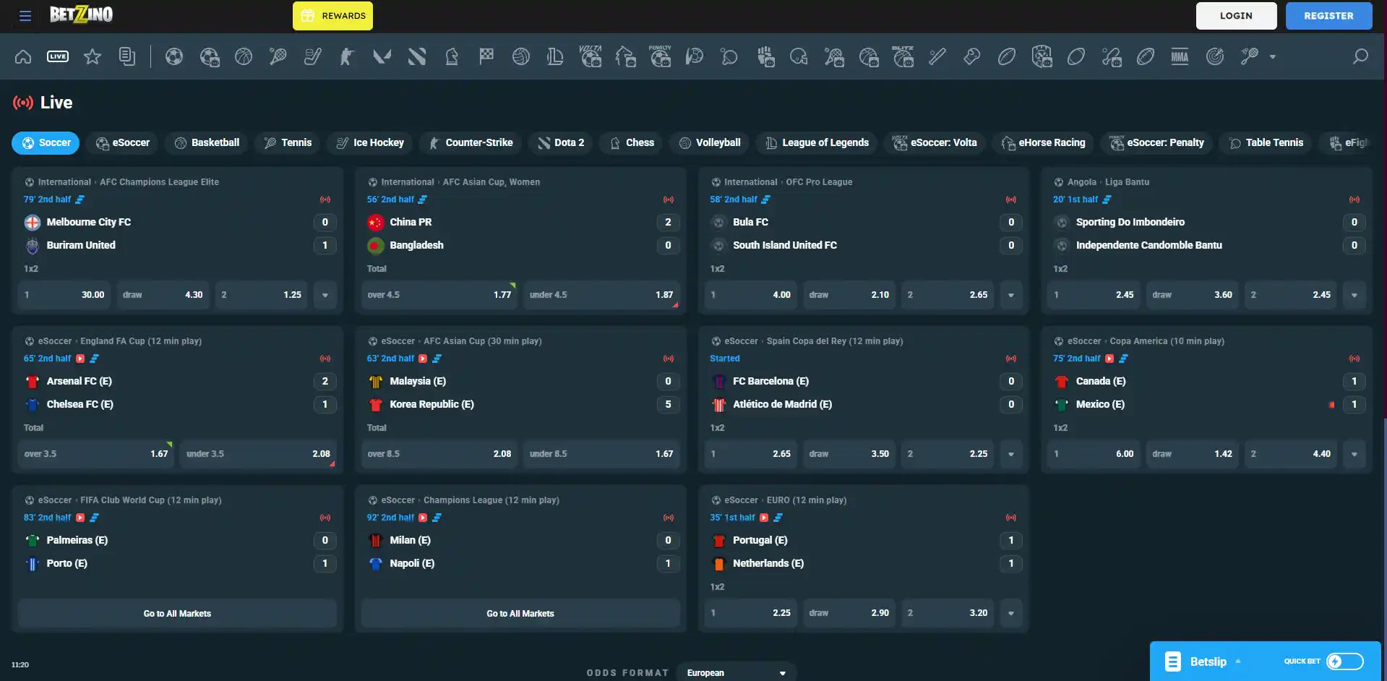Expand more markets for FC Barcelona (E) match
Screen dimensions: 1387x681
(x=1011, y=454)
